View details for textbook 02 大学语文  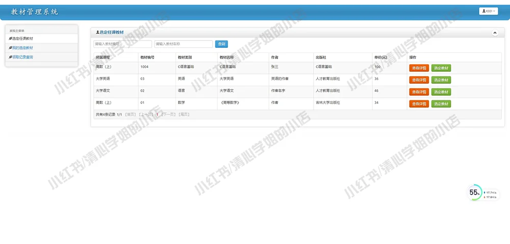tap(419, 92)
